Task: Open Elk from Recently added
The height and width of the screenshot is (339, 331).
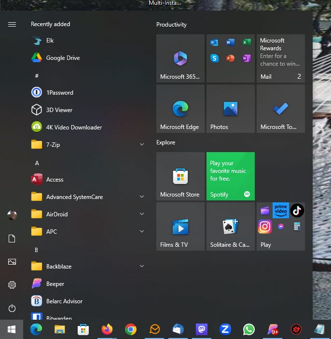Action: pos(87,41)
